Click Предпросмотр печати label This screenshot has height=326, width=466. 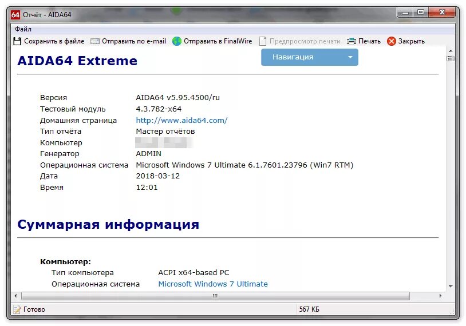click(305, 41)
